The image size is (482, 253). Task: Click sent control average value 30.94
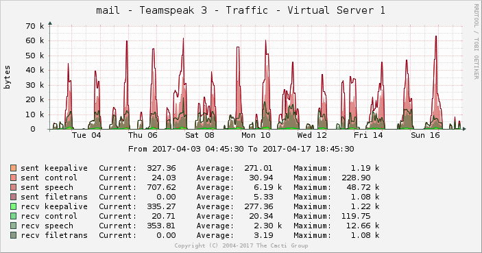261,178
